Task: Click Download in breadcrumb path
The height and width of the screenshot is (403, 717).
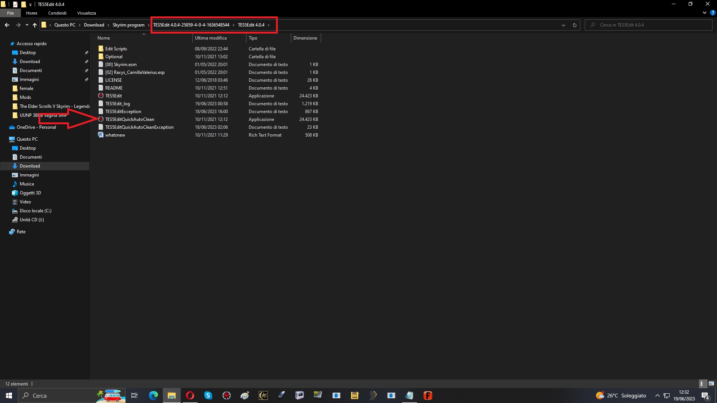Action: tap(94, 25)
